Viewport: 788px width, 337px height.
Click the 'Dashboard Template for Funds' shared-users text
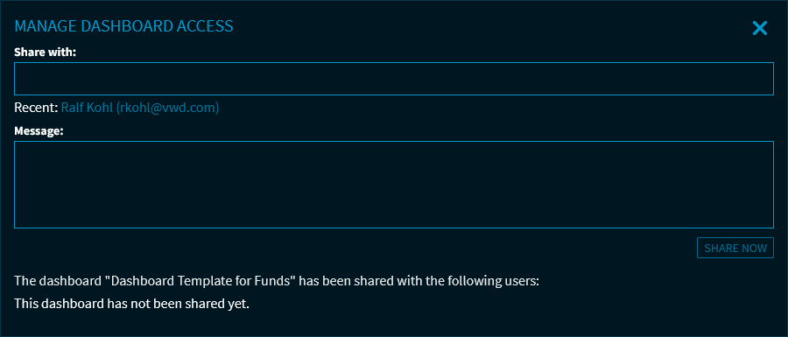pos(277,281)
